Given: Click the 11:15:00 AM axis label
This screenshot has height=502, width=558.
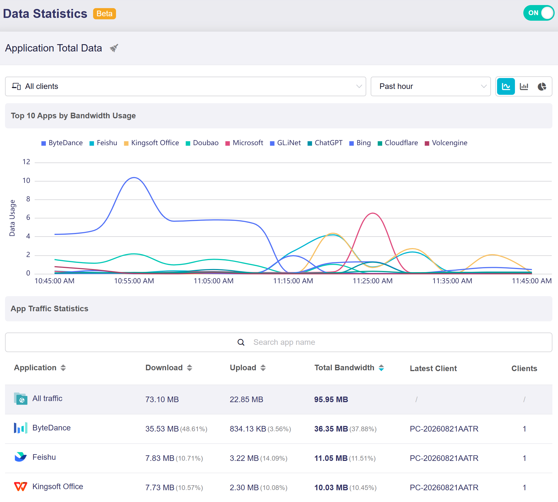Looking at the screenshot, I should coord(293,281).
